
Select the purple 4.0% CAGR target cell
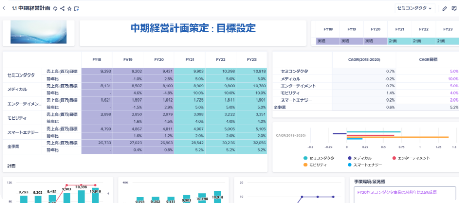tap(428, 93)
